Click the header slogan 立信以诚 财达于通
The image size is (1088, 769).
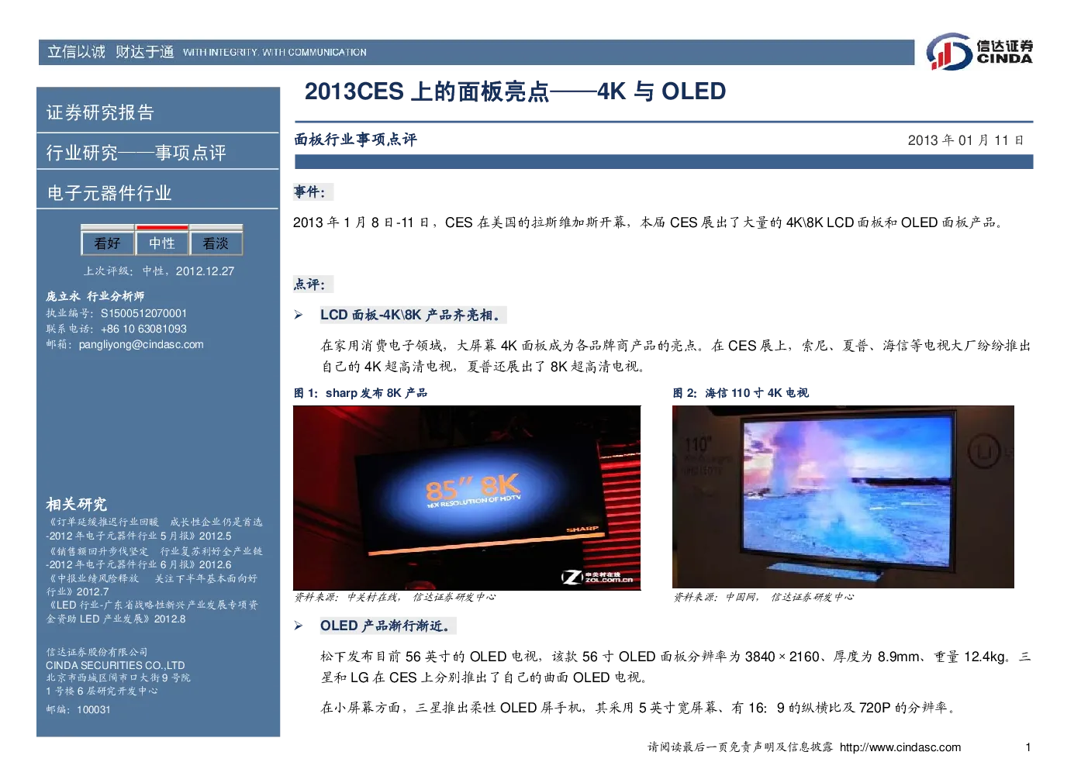tap(111, 52)
